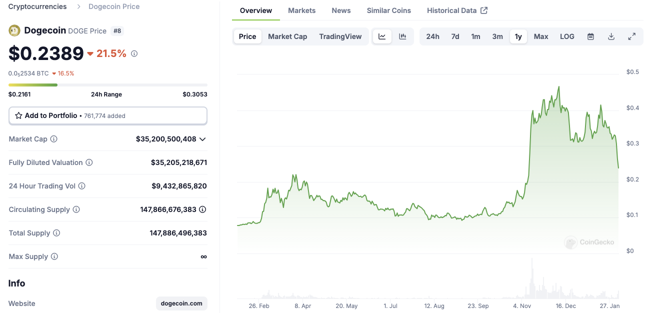Open the Historical Data tab
This screenshot has width=651, height=313.
click(457, 10)
